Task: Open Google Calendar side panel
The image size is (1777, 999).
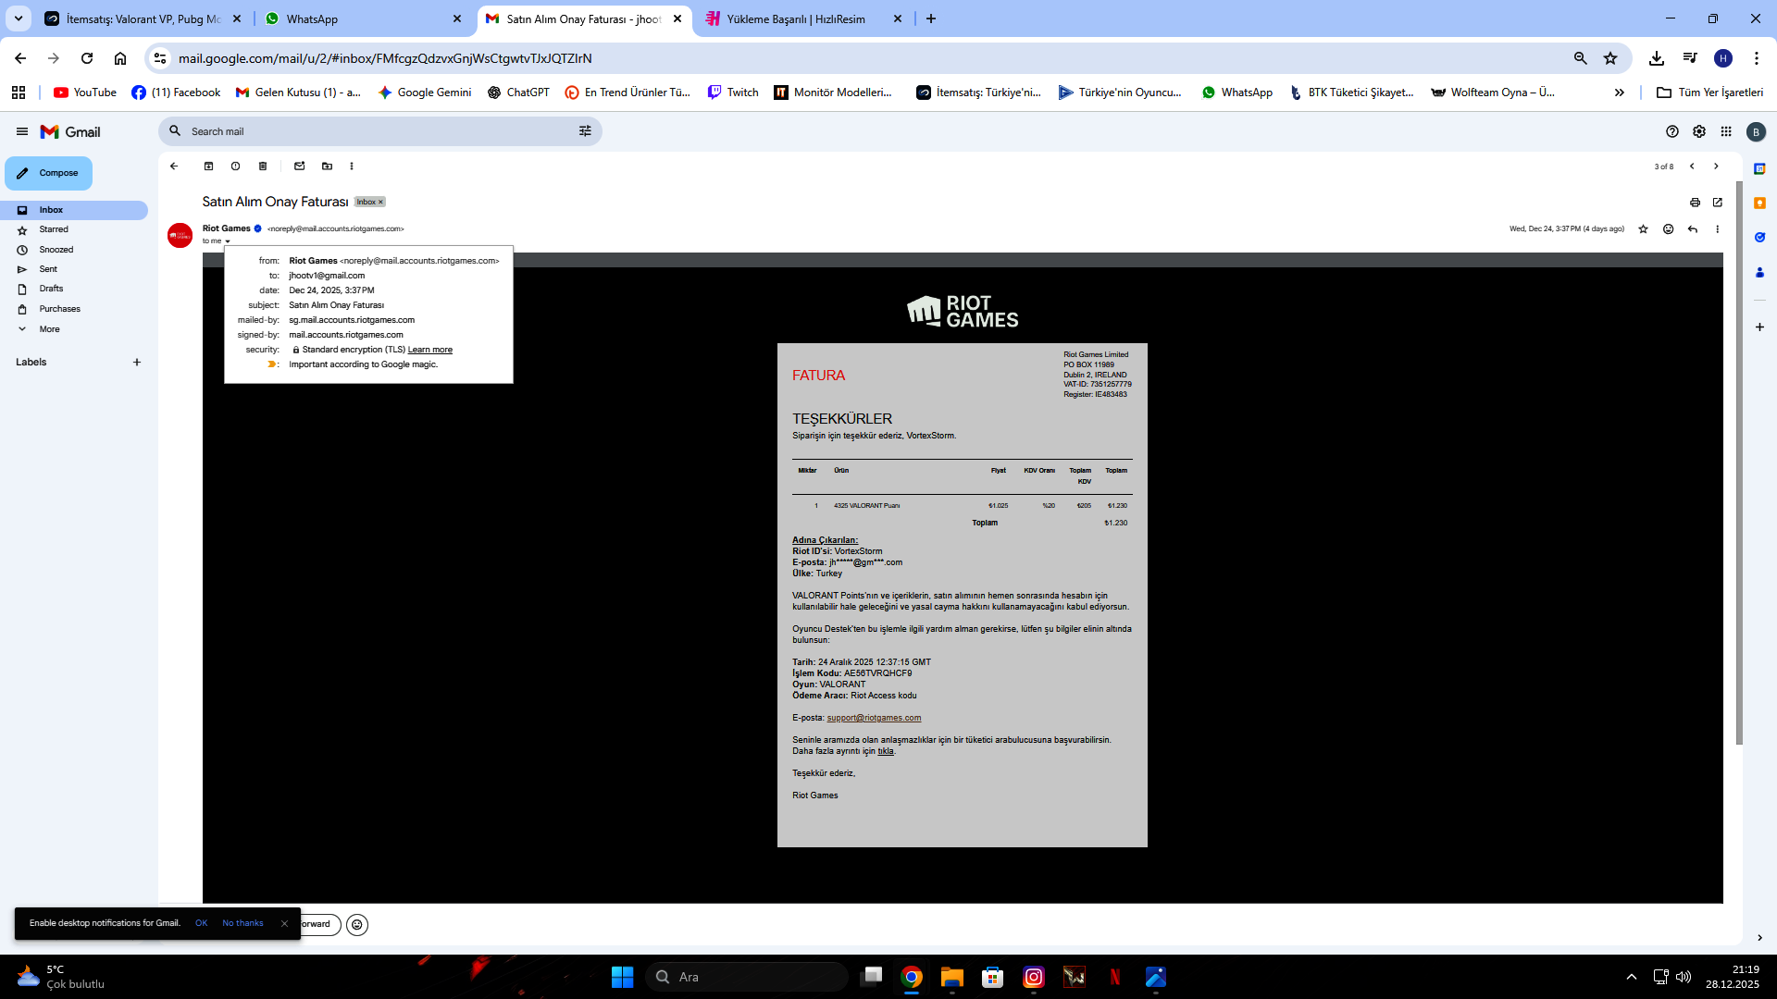Action: 1759,169
